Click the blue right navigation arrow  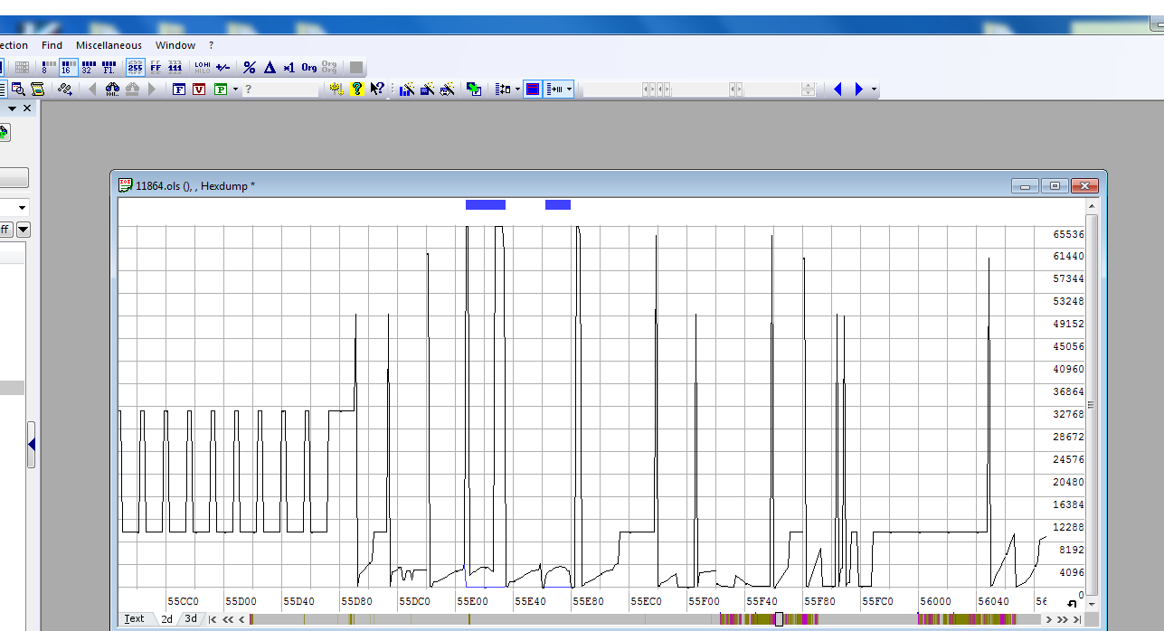[858, 89]
